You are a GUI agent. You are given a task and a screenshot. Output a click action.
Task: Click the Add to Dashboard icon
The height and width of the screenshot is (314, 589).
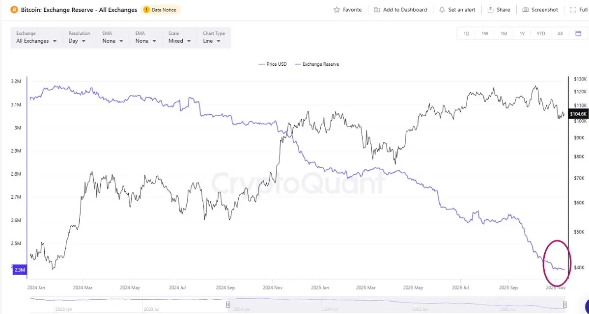[377, 10]
